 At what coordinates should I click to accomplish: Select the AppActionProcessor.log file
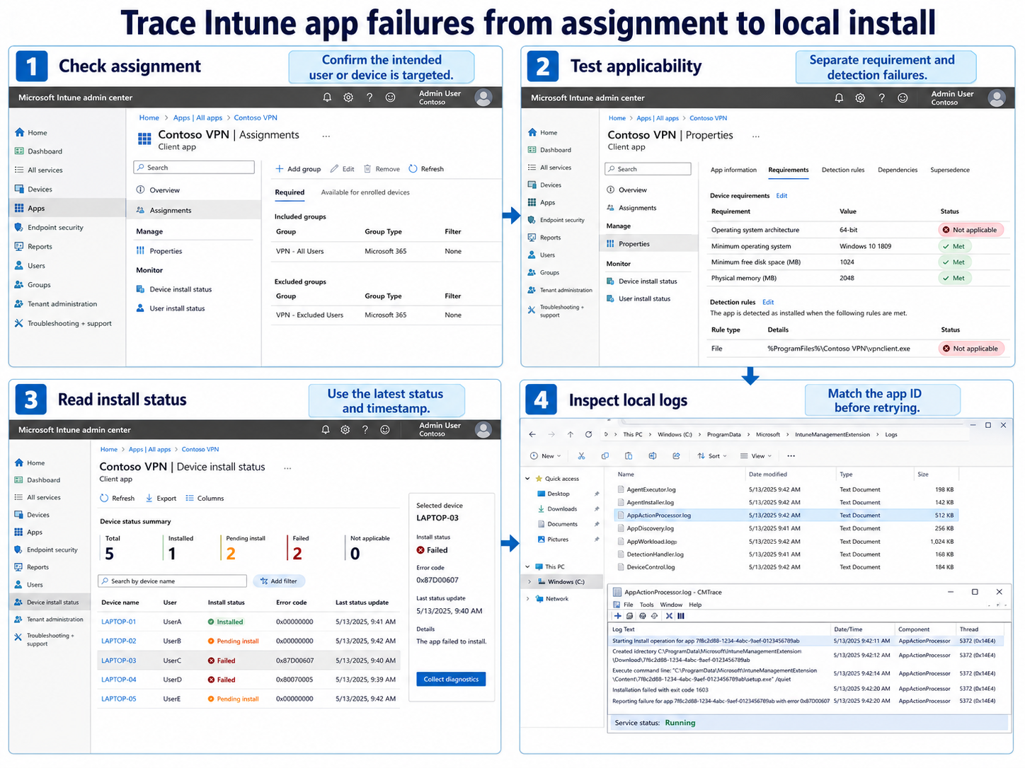[786, 516]
